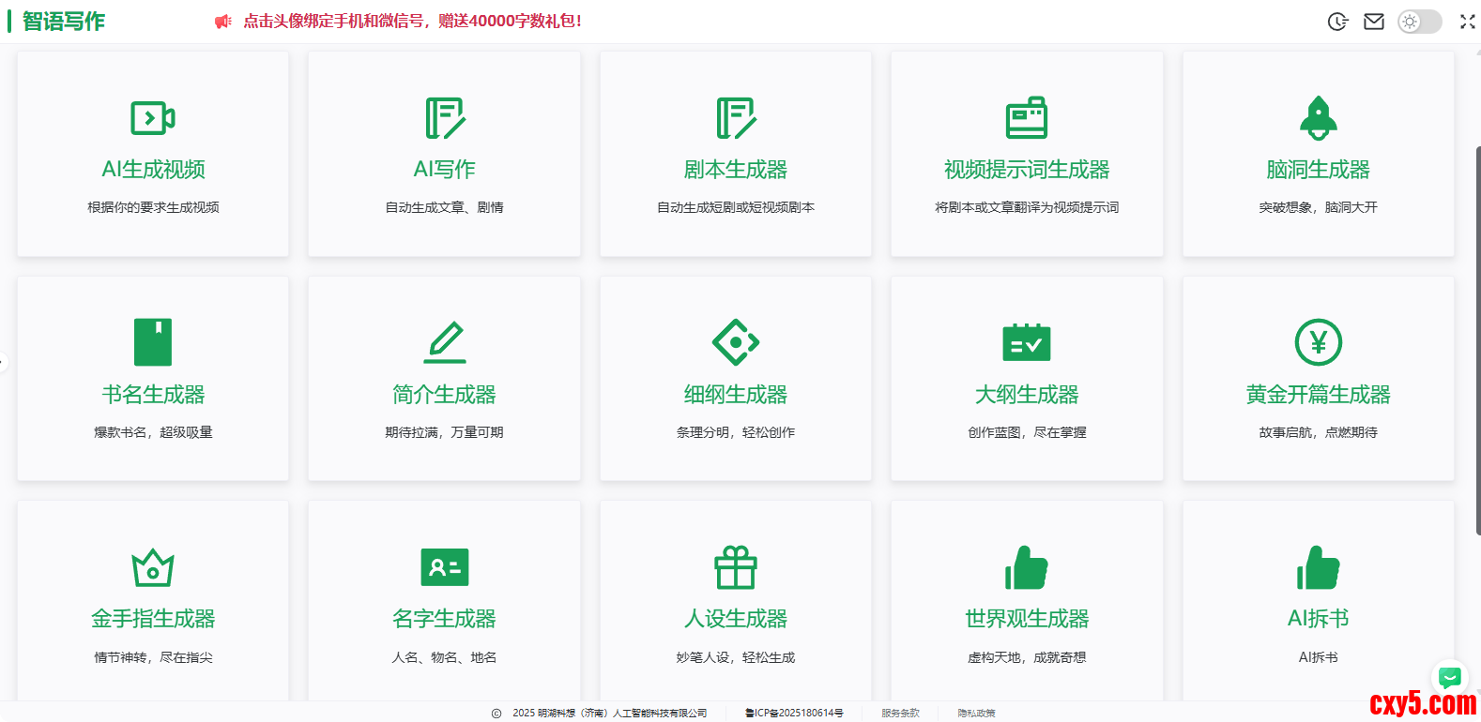Click the 书名生成器 title
1481x722 pixels.
153,395
